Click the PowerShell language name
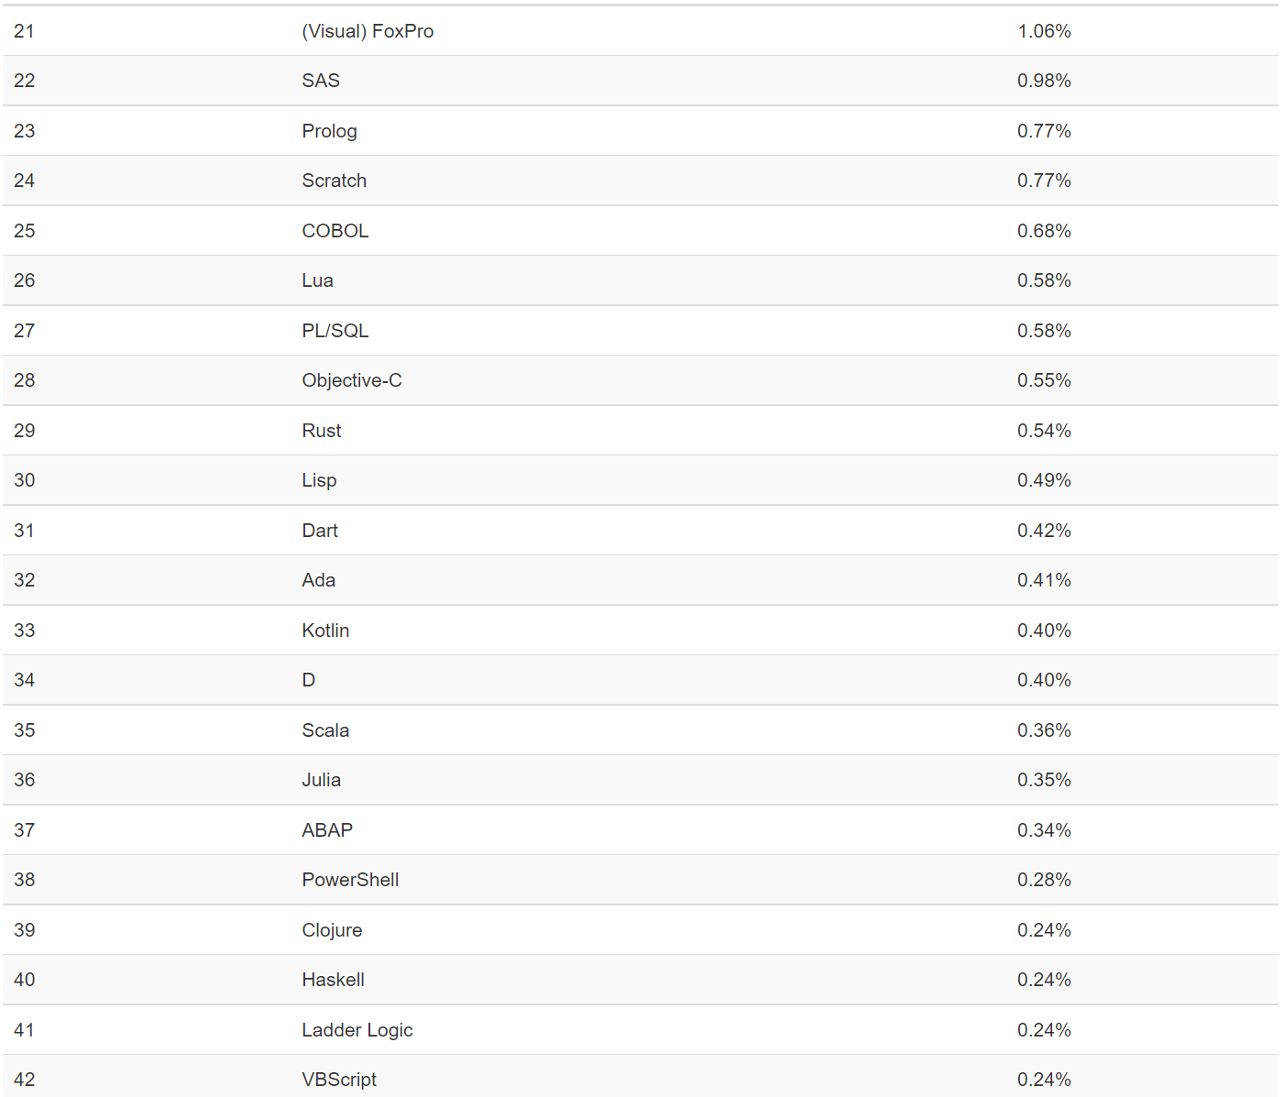The width and height of the screenshot is (1284, 1097). coord(350,880)
